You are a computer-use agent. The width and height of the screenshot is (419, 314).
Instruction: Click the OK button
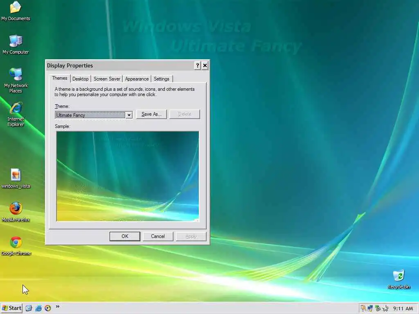click(125, 236)
